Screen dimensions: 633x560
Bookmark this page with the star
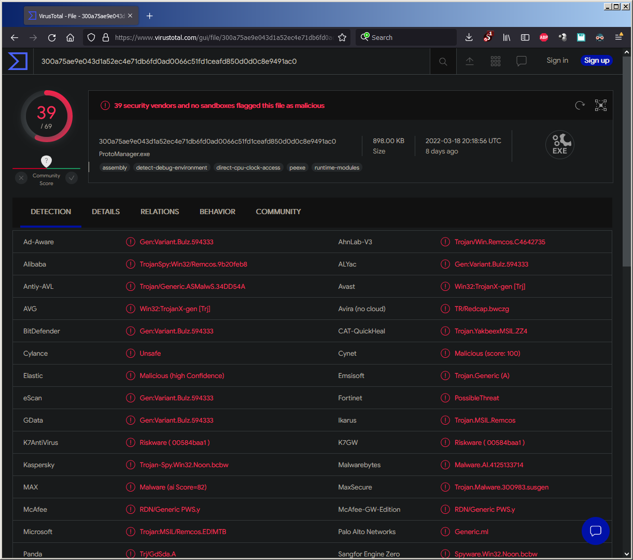(342, 37)
